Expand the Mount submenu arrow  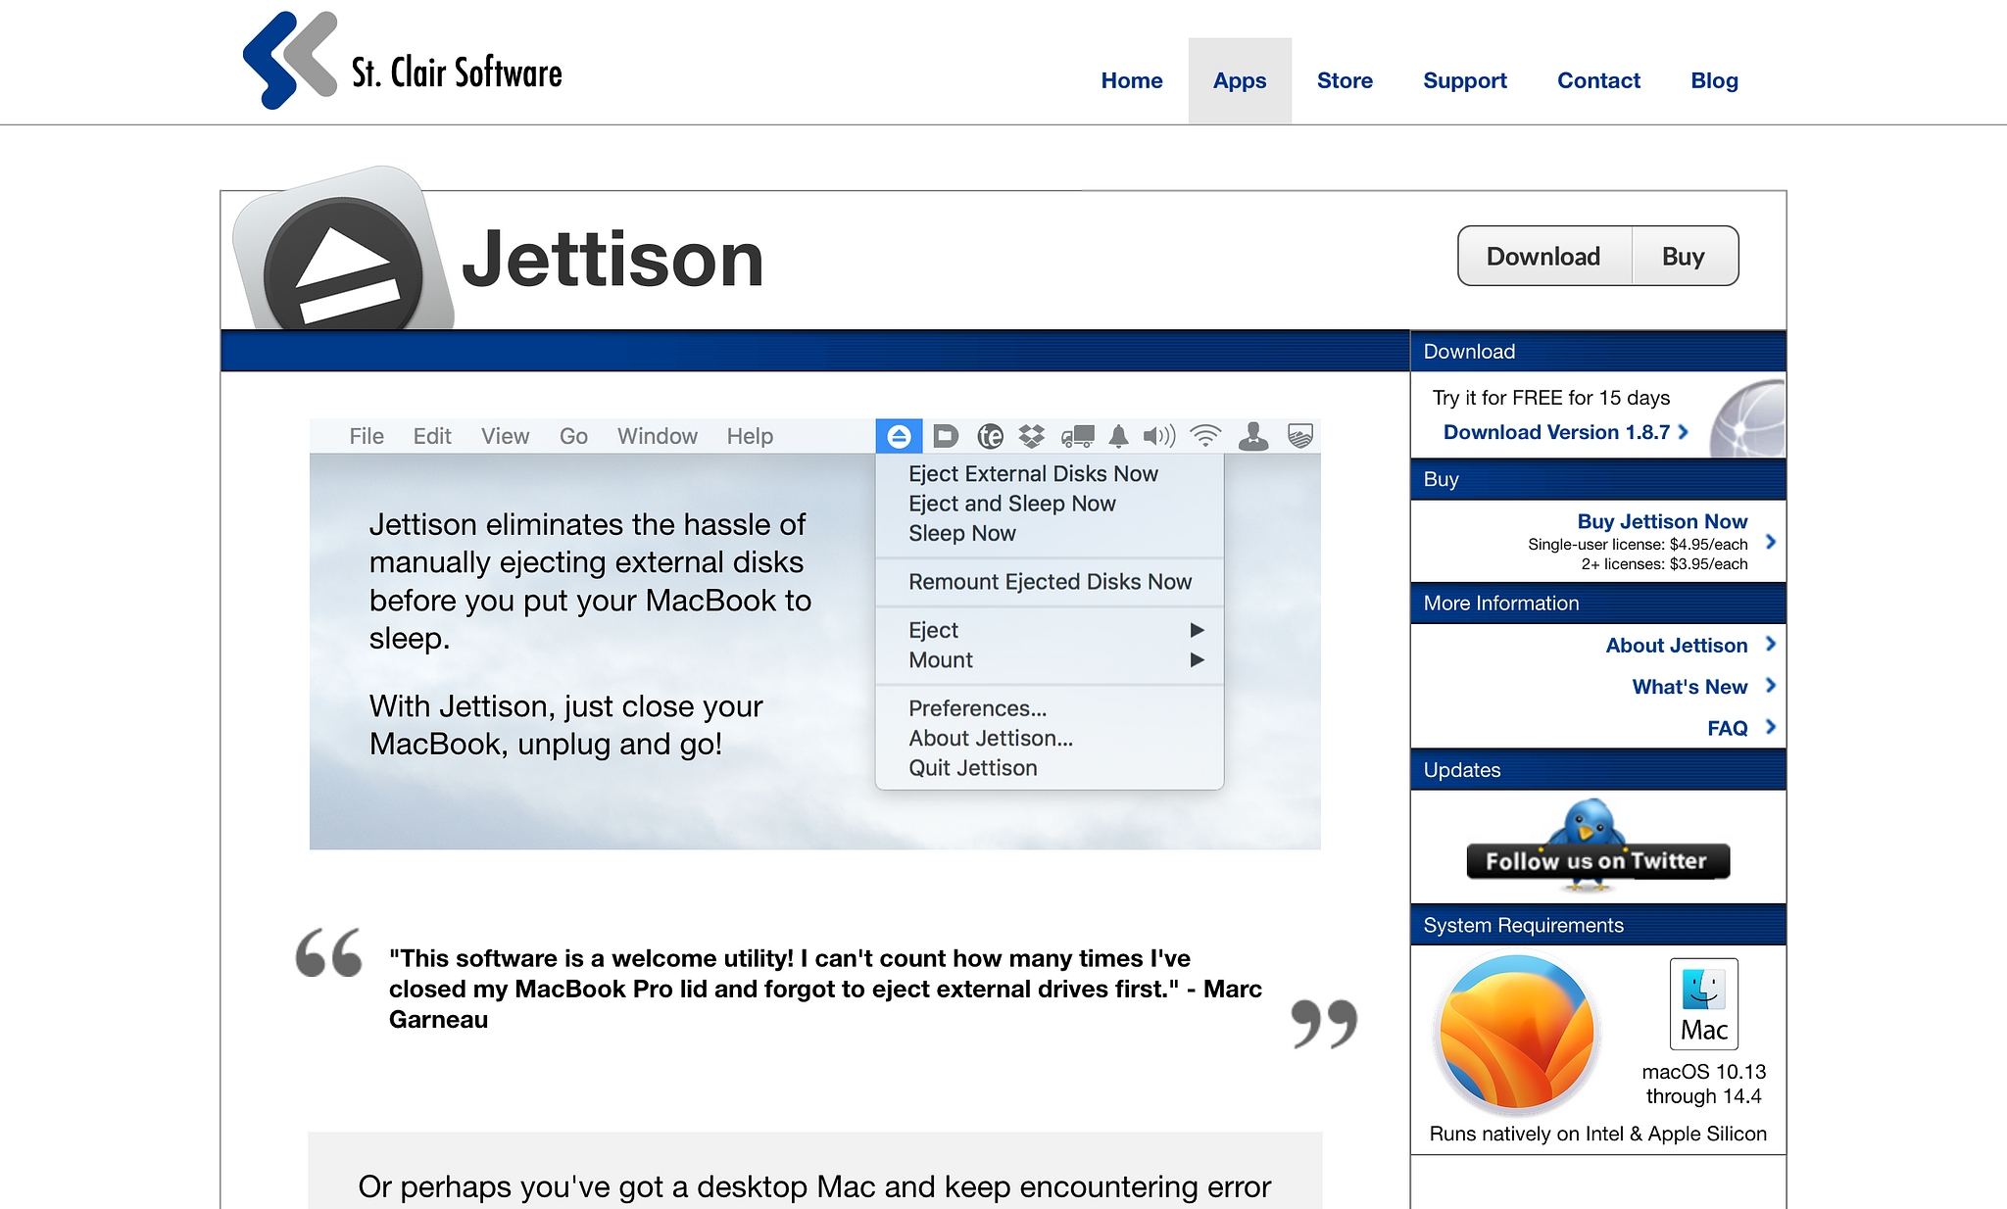(1197, 660)
